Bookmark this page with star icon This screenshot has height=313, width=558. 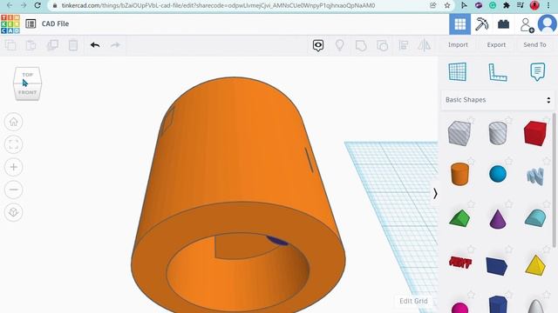[x=447, y=5]
